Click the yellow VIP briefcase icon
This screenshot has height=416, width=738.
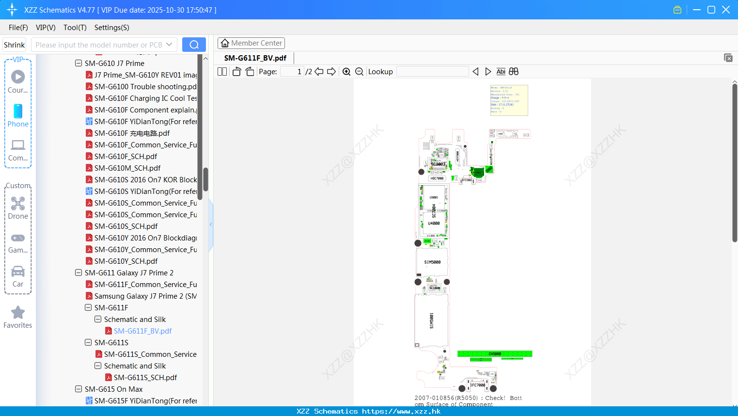pos(677,10)
